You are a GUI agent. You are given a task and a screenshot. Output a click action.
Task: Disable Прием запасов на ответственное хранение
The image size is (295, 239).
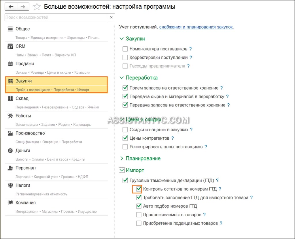point(125,88)
